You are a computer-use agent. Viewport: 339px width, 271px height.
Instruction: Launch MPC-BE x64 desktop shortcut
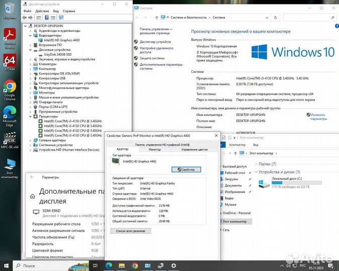[x=10, y=140]
